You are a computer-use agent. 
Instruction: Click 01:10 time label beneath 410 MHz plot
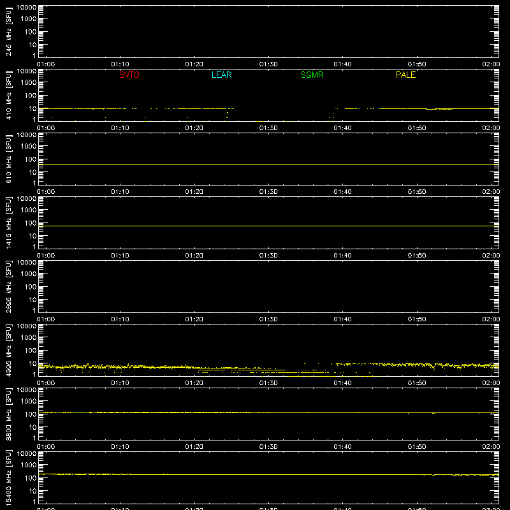click(120, 128)
